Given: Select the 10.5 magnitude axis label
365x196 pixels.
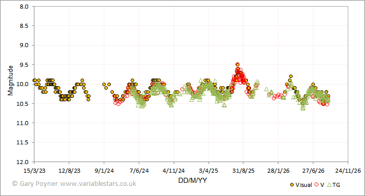Looking at the screenshot, I should coord(23,104).
